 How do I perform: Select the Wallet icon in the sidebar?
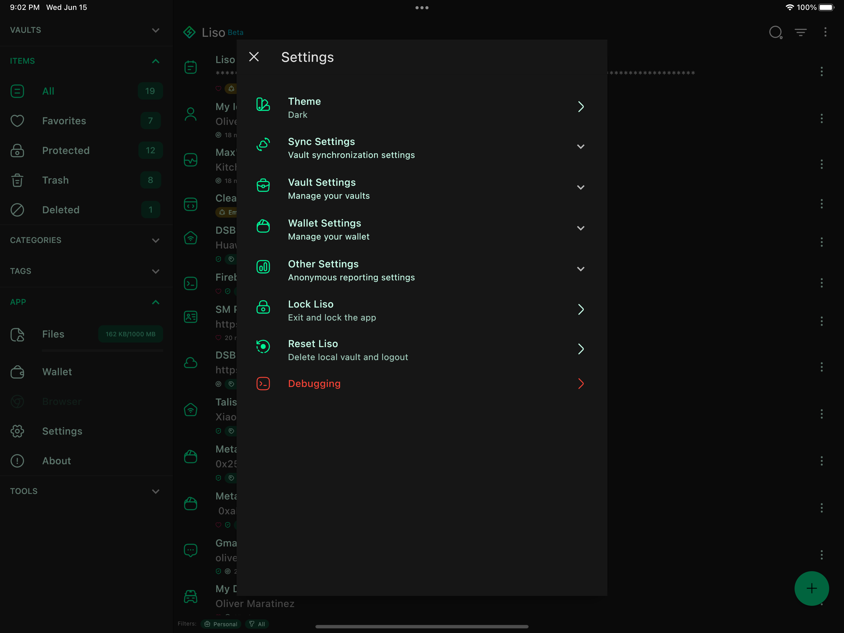tap(17, 372)
